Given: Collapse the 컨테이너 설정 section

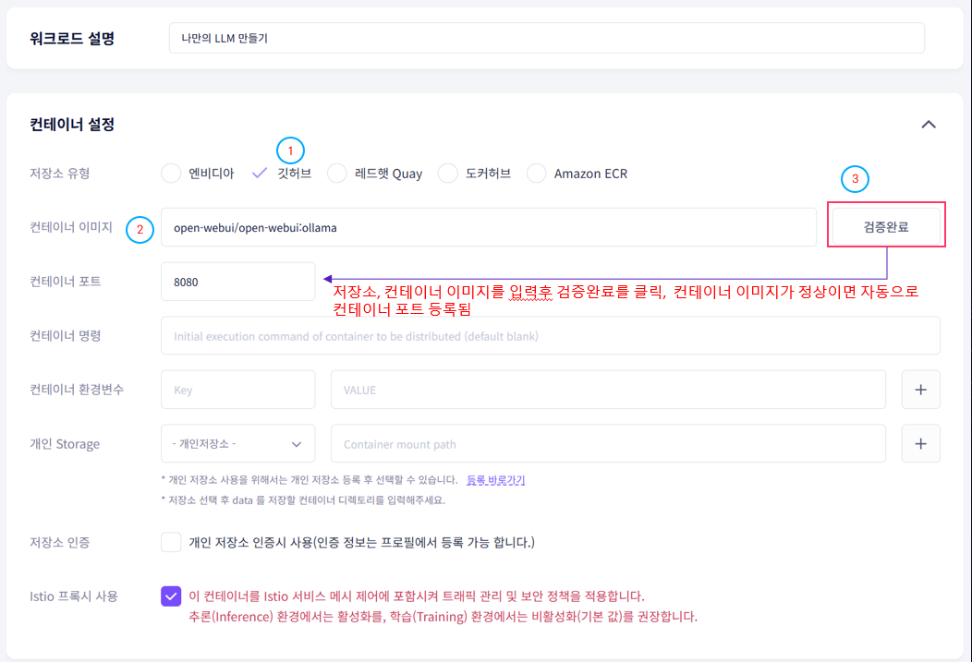Looking at the screenshot, I should [929, 124].
